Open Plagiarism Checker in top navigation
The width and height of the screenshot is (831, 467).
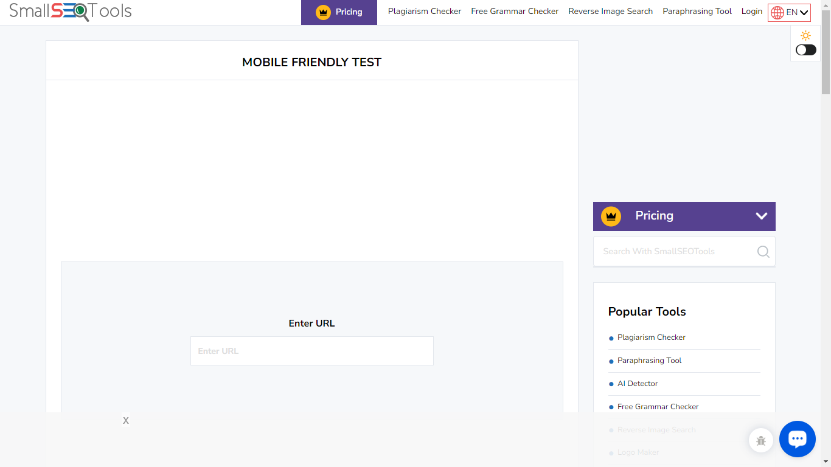pos(425,12)
